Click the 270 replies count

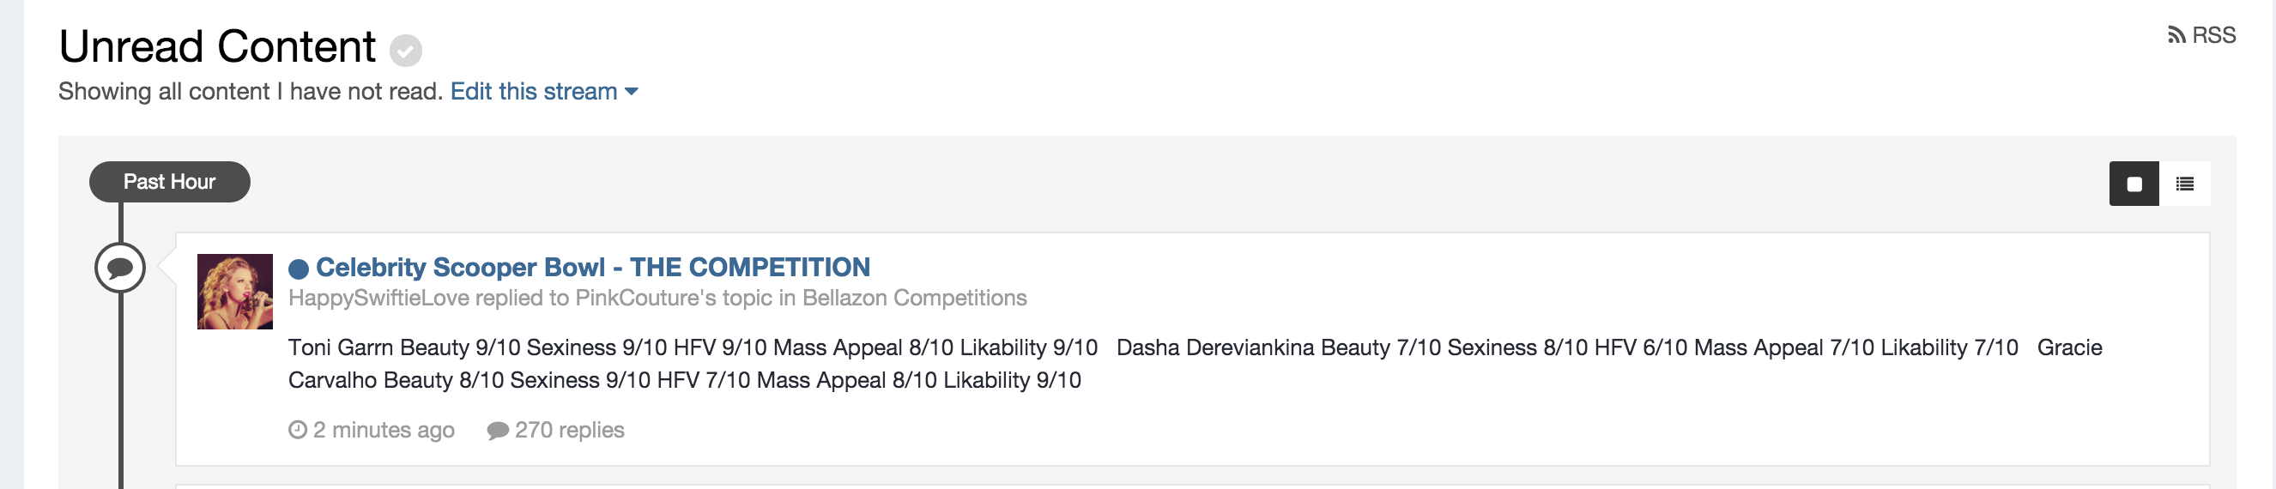[x=569, y=430]
